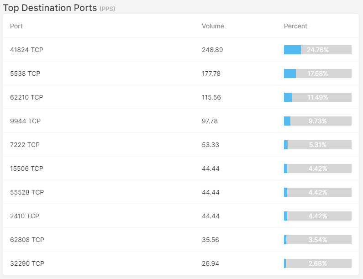Click the Port column header
This screenshot has height=279, width=363.
tap(16, 26)
